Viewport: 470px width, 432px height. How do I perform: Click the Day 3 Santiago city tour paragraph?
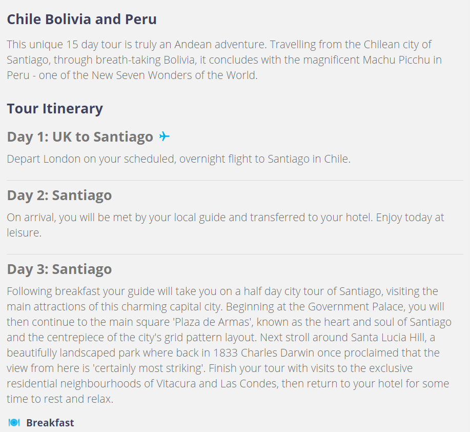(229, 345)
